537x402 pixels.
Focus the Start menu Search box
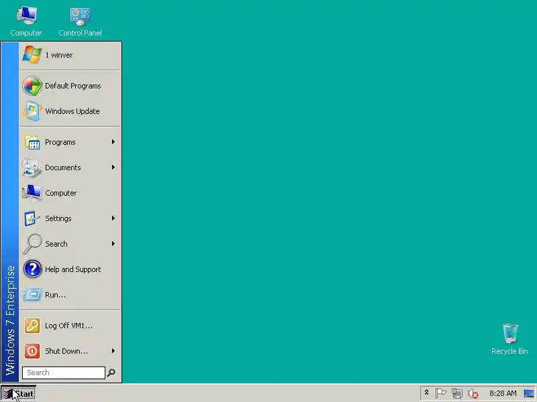pyautogui.click(x=64, y=373)
